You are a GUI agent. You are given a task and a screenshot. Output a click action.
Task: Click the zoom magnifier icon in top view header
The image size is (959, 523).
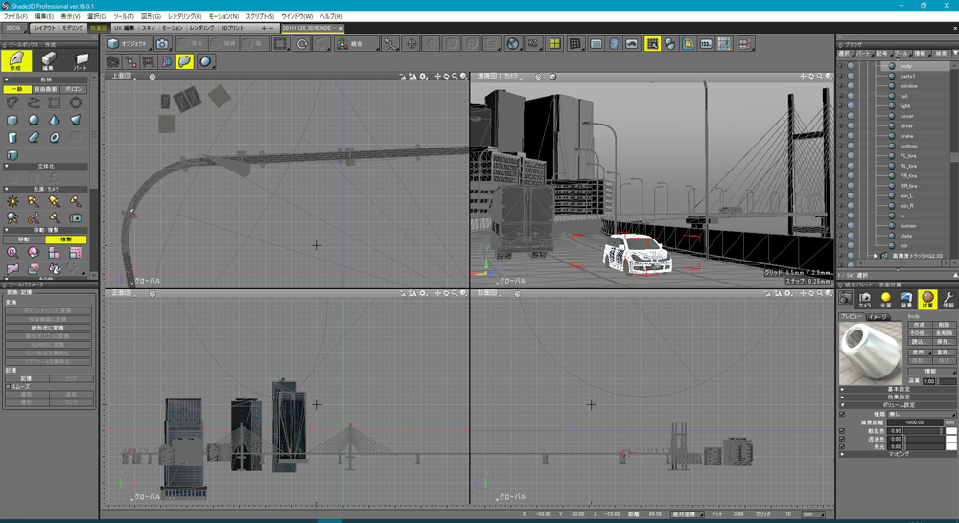coord(455,77)
